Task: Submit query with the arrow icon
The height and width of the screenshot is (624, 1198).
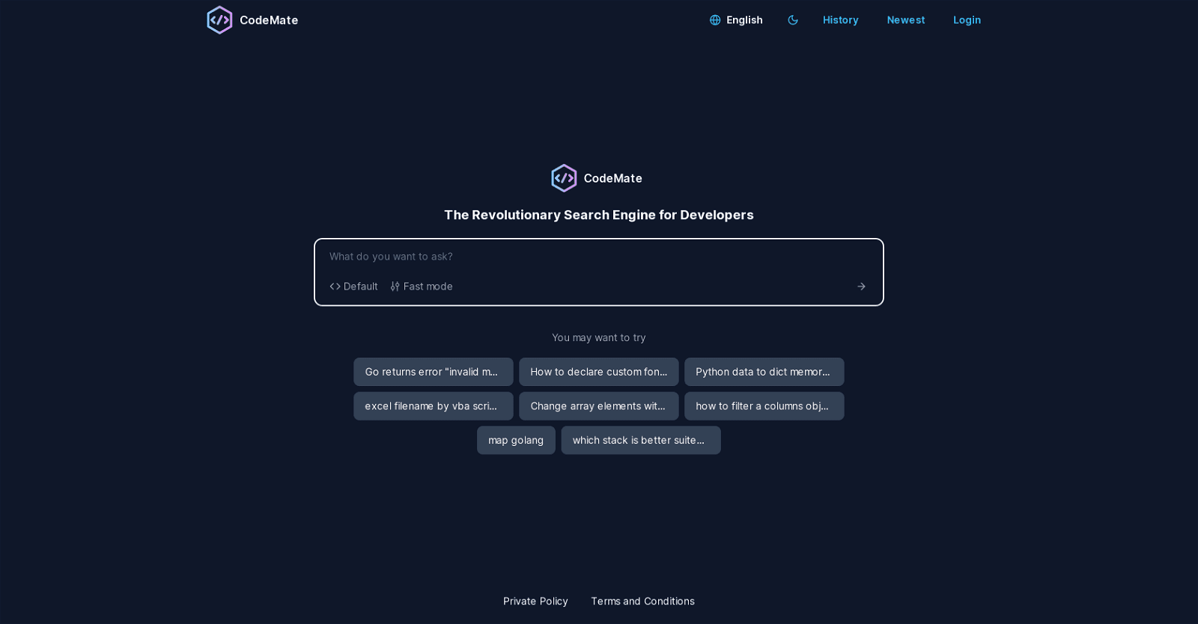Action: pos(861,287)
